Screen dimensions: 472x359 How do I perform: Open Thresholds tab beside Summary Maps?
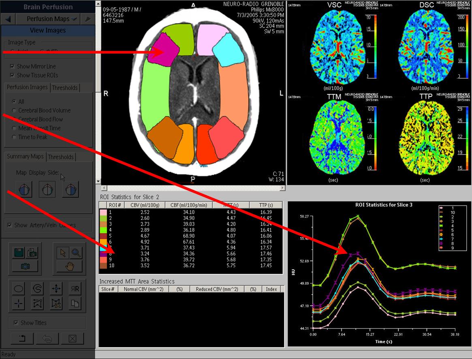click(x=61, y=157)
